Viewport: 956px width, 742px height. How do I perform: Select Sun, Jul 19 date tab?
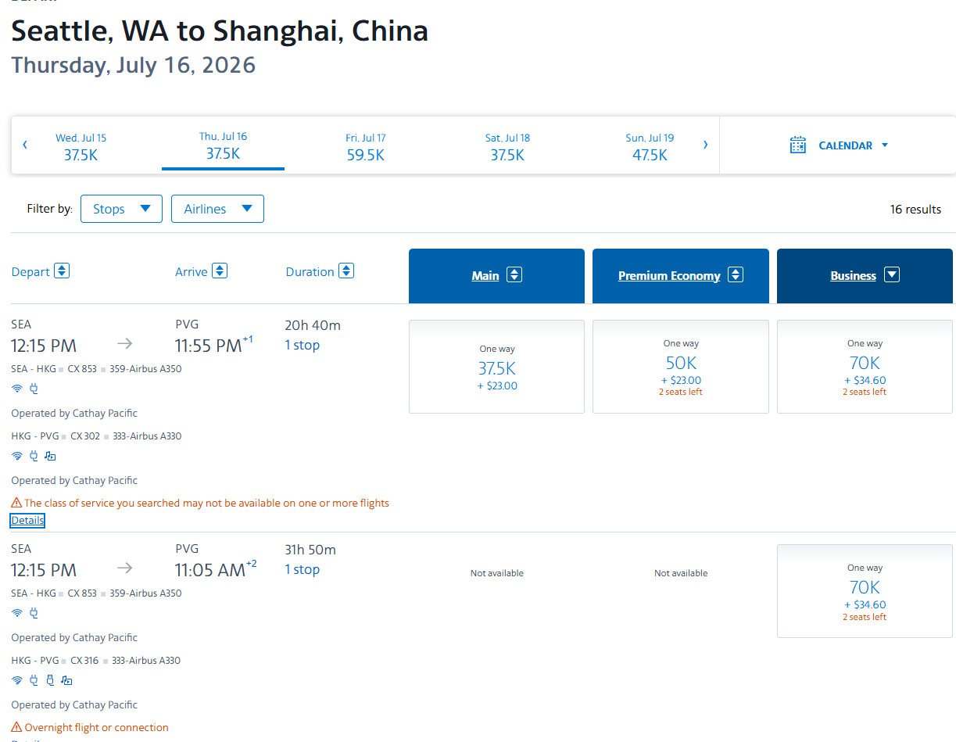point(650,146)
